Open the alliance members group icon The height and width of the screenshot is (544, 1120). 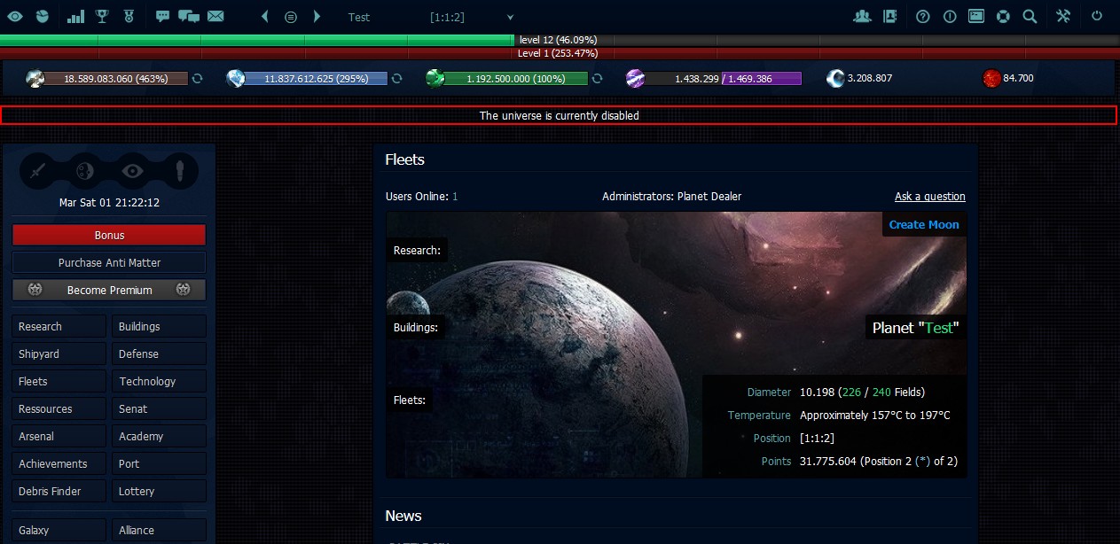[862, 16]
